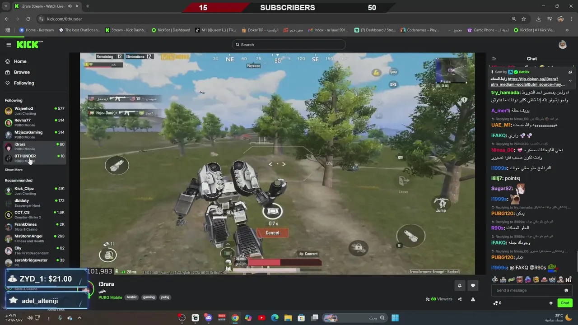This screenshot has height=325, width=578.
Task: Open M3jezaGaming channel in Following list
Action: [34, 135]
